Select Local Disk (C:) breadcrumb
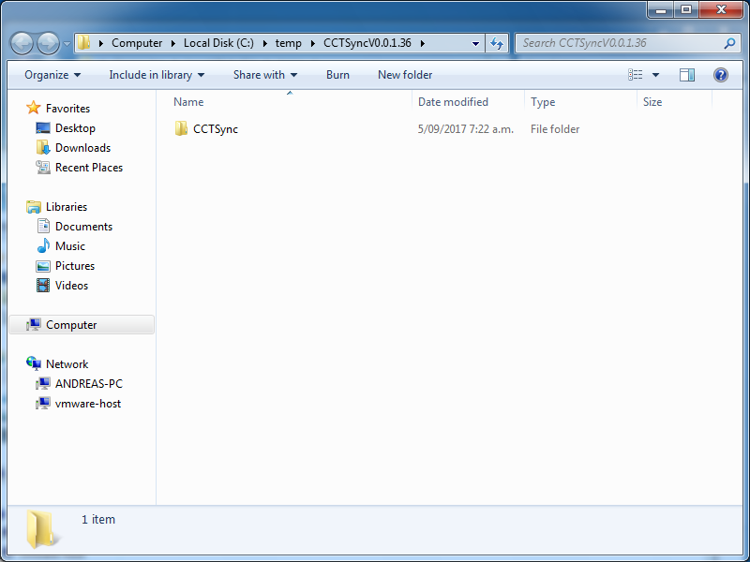Viewport: 750px width, 562px height. click(218, 43)
